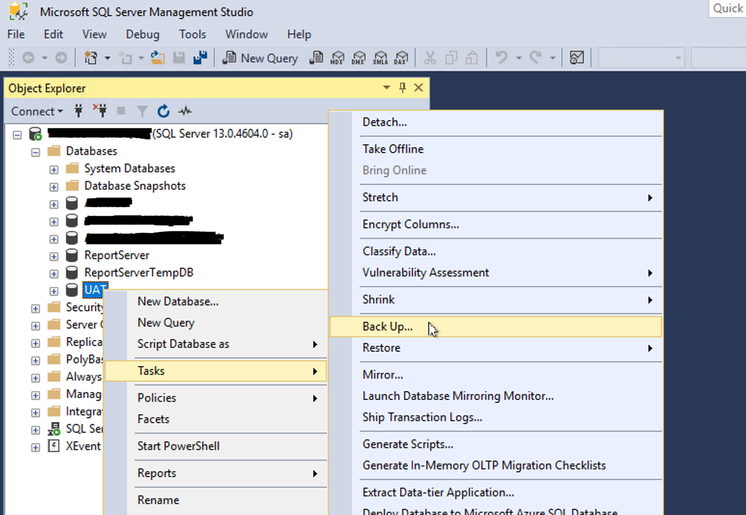Screen dimensions: 746x515
Task: Collapse the Databases folder
Action: point(35,152)
